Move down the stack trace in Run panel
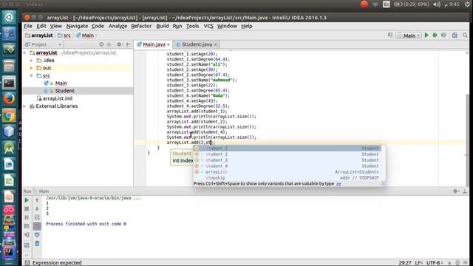Screen dimensions: 473x266 [x=37, y=208]
